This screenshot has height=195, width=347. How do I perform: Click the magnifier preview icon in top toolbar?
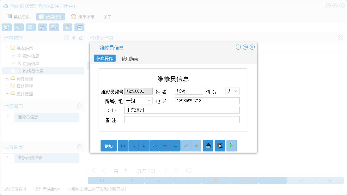pos(6,27)
